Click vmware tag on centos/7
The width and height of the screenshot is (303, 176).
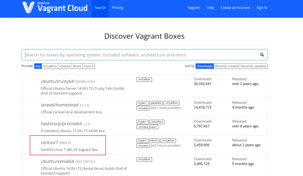coord(143,146)
